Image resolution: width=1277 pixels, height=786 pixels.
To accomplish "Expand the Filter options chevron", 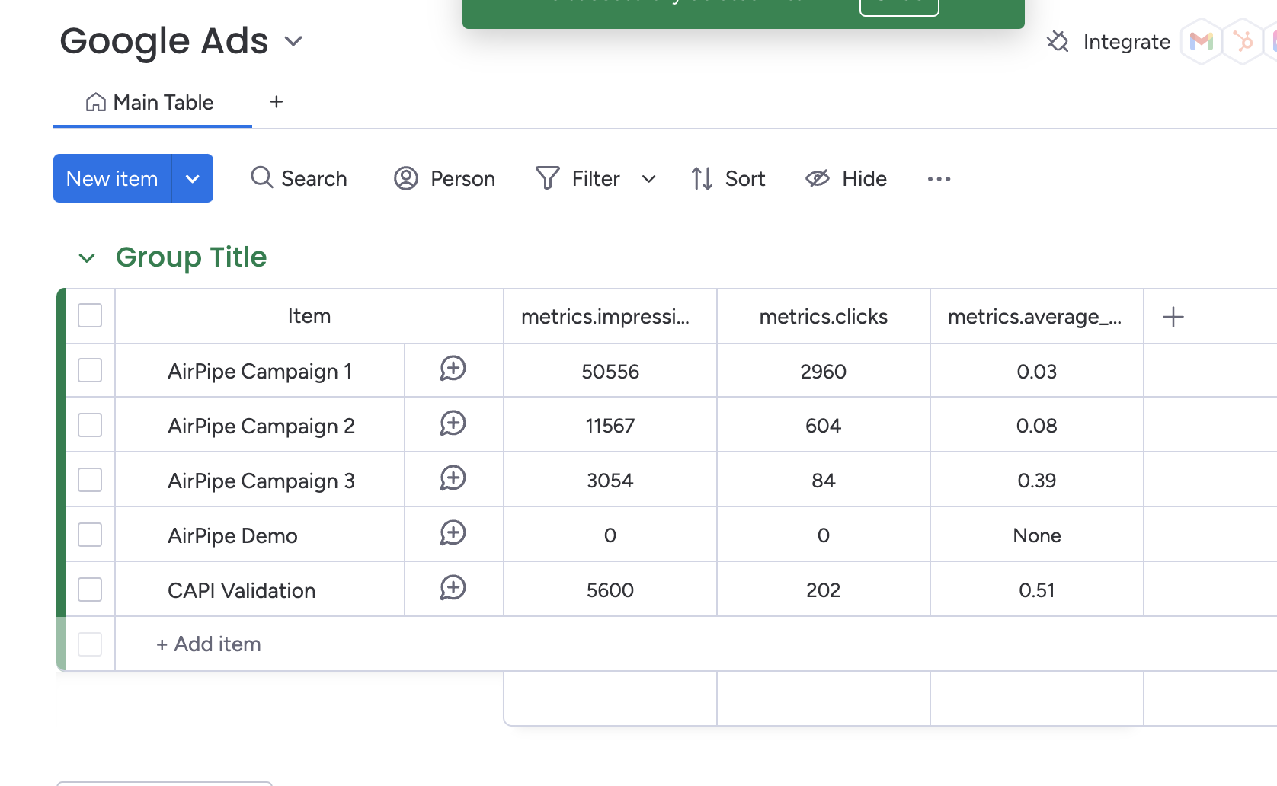I will click(648, 179).
